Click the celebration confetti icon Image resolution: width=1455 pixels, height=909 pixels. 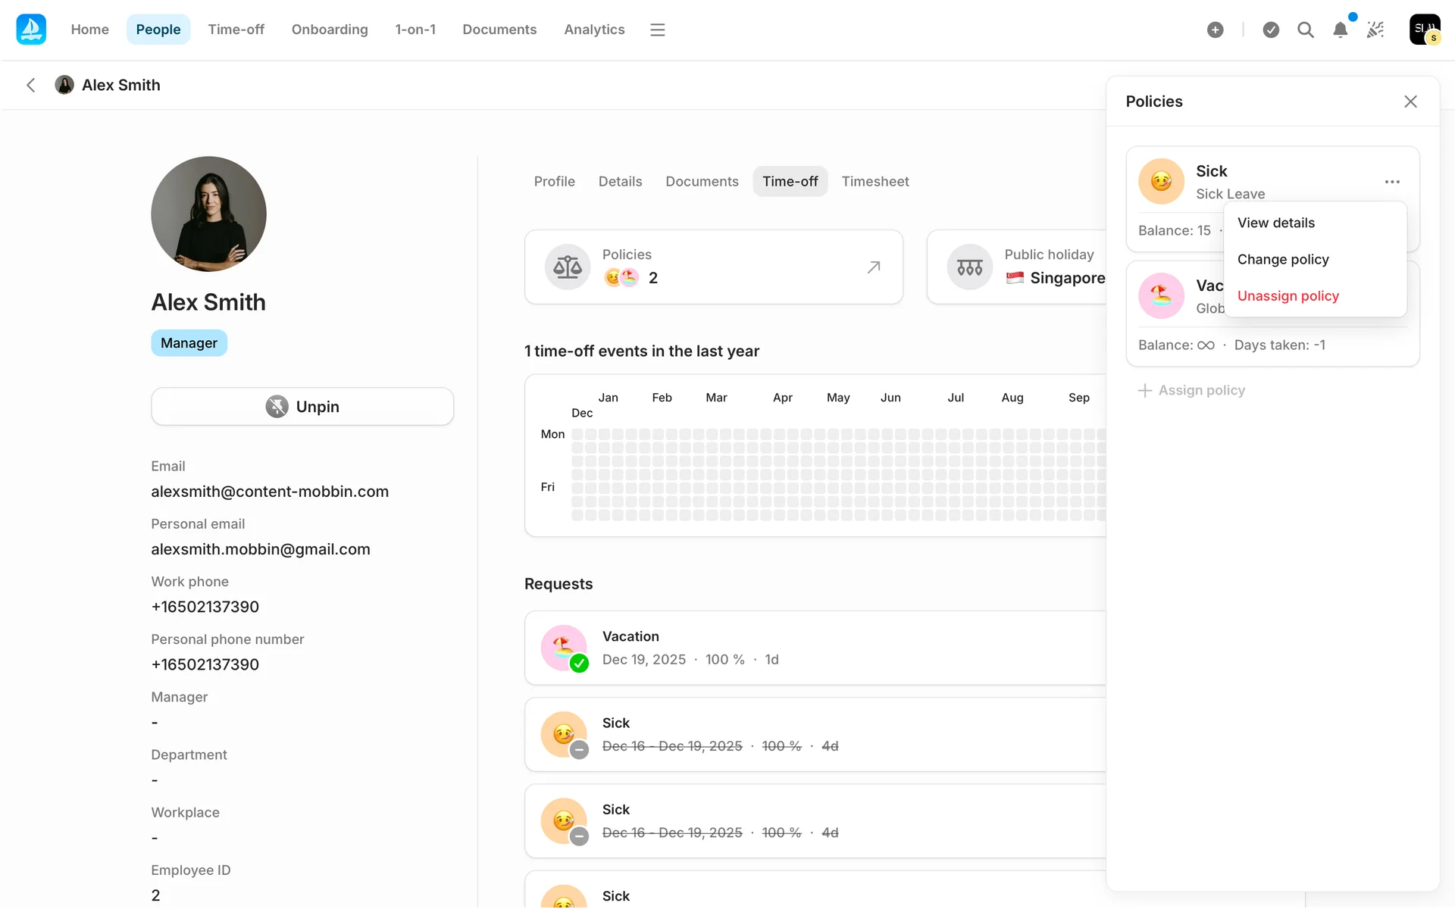(x=1375, y=30)
